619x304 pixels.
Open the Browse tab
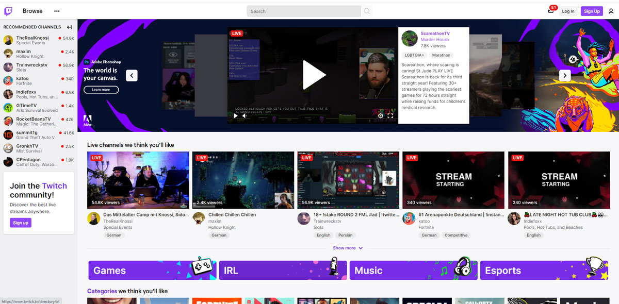click(32, 11)
